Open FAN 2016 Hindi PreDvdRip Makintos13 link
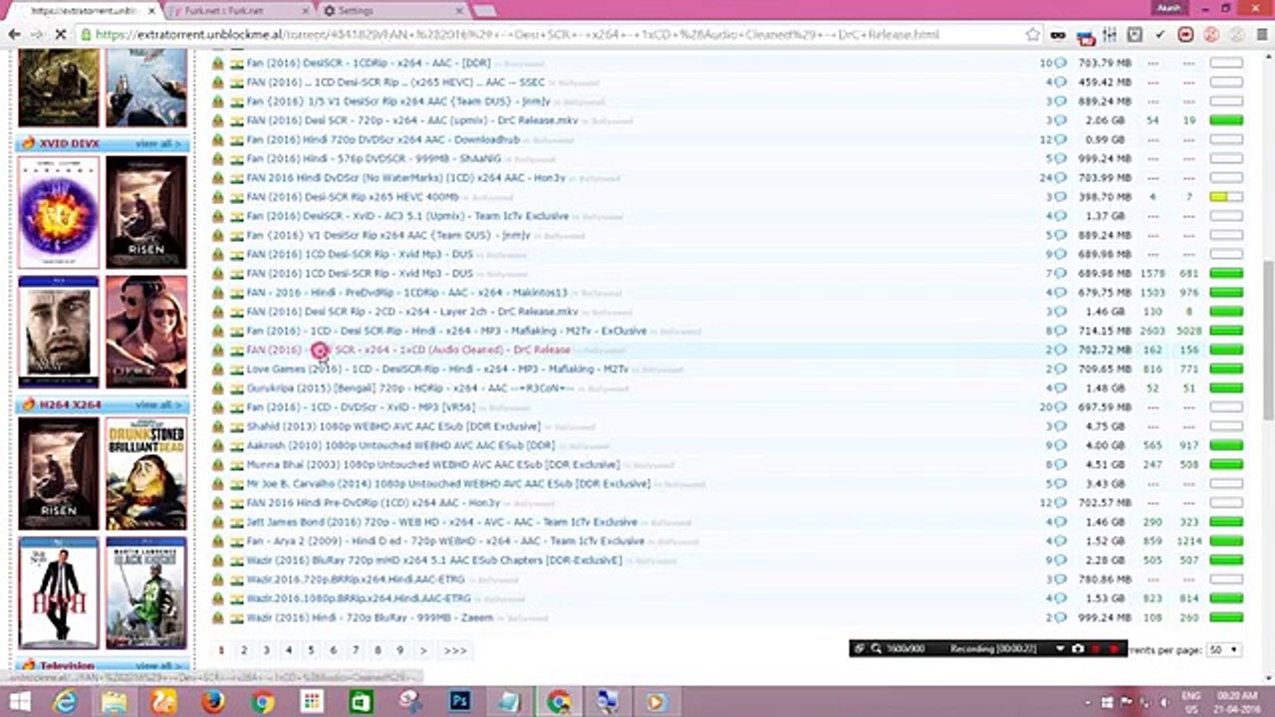This screenshot has height=717, width=1275. click(406, 293)
